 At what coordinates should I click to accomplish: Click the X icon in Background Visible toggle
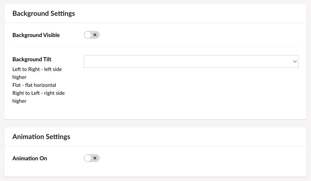pyautogui.click(x=95, y=35)
